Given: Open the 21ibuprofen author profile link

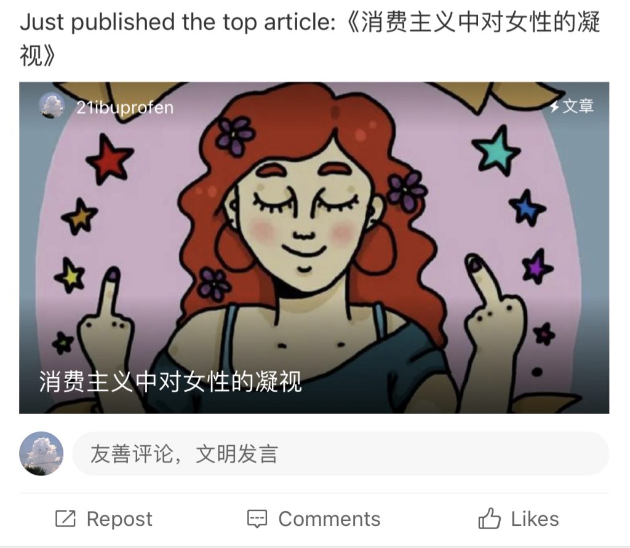Looking at the screenshot, I should click(x=125, y=107).
